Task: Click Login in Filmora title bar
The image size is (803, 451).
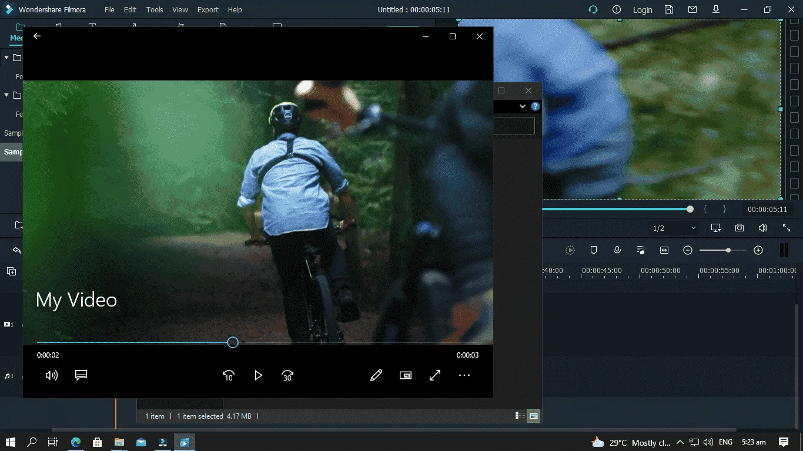Action: [x=643, y=10]
